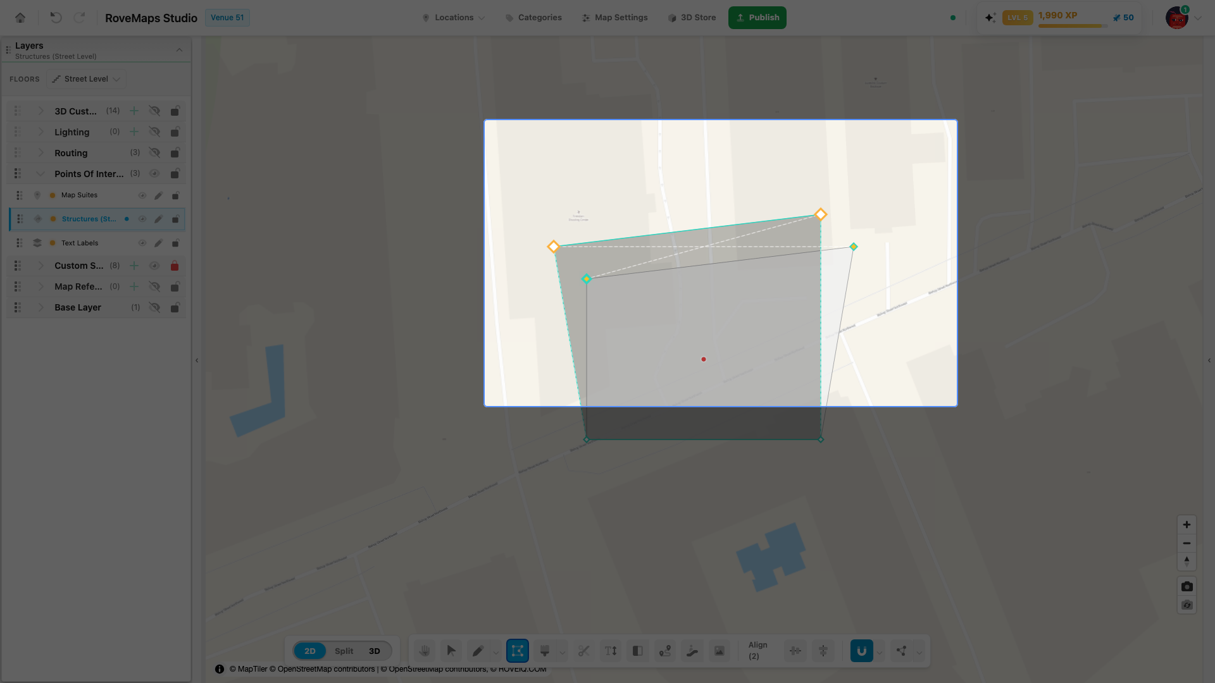The image size is (1215, 683).
Task: Select the pan hand tool
Action: click(x=425, y=651)
